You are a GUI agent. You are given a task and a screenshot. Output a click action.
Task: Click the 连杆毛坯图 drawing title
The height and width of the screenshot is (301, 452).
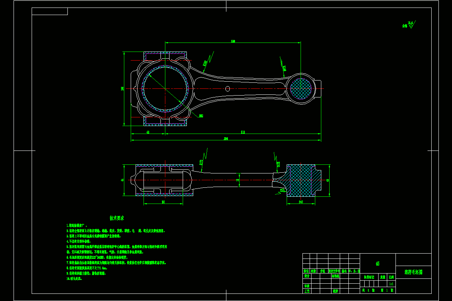click(414, 272)
